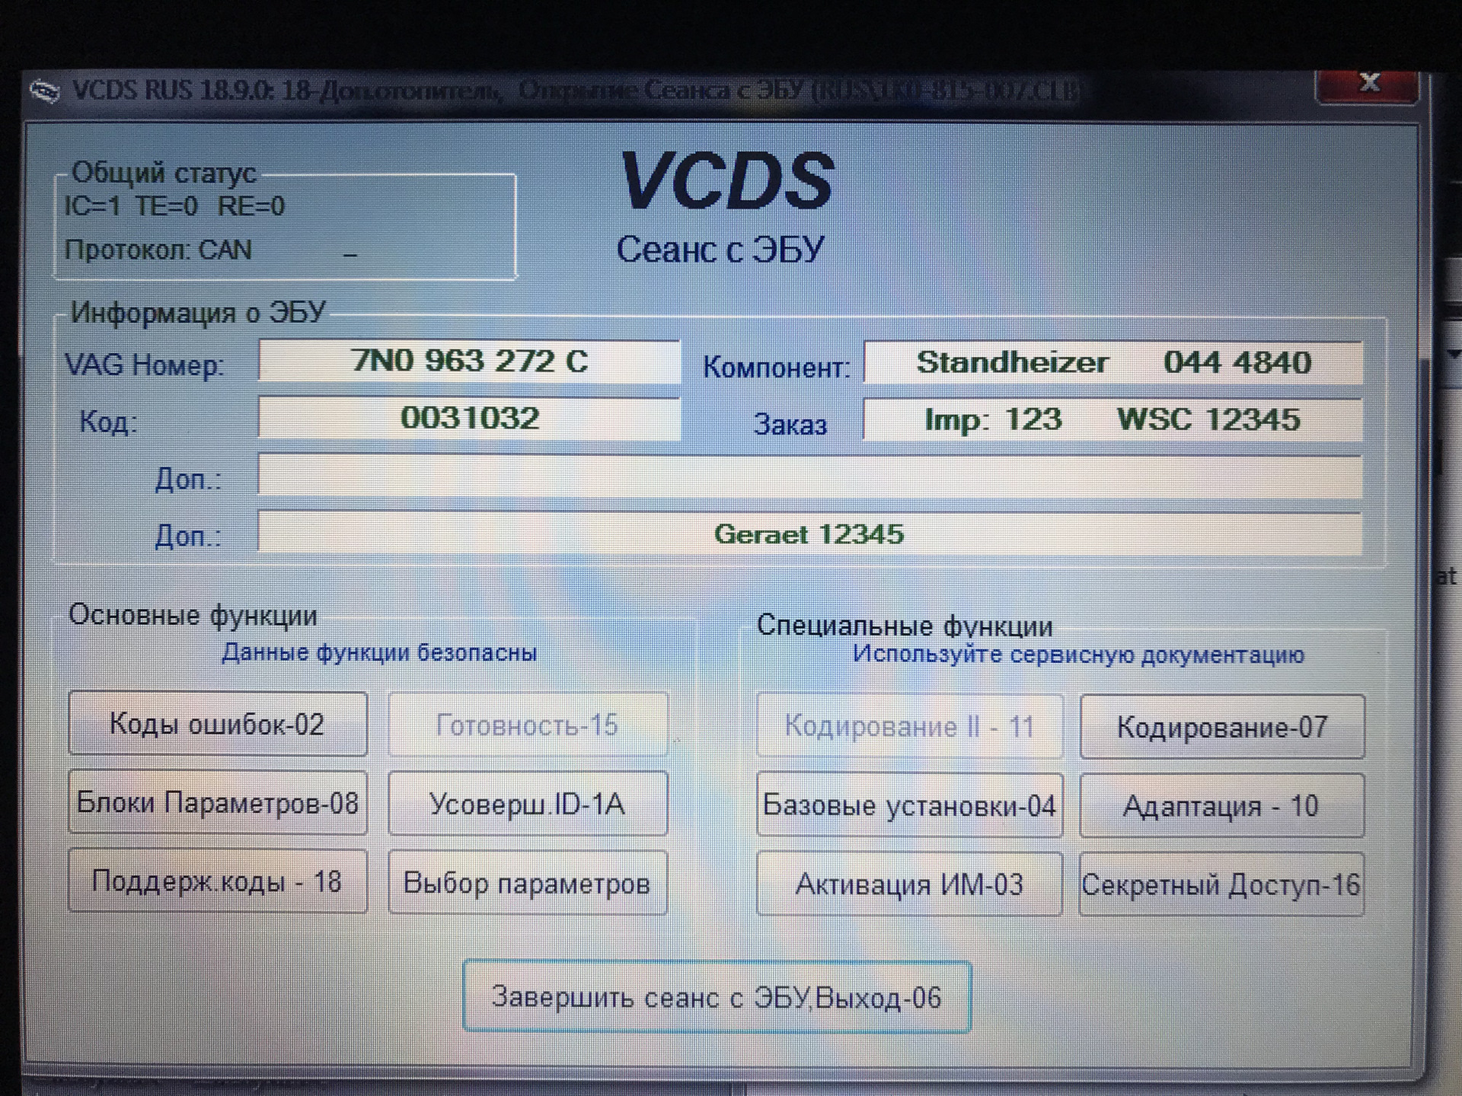Click the Доп. field showing Geraet 12345
Image resolution: width=1462 pixels, height=1096 pixels.
point(809,534)
